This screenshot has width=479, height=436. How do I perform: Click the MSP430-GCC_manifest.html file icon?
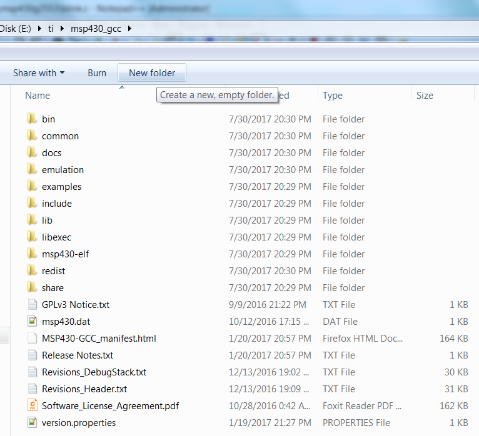pos(33,338)
